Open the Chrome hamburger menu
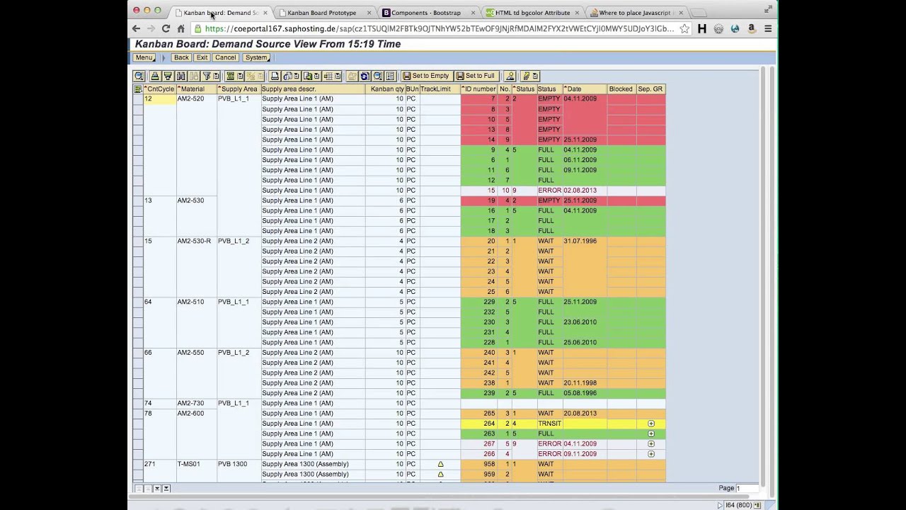 point(768,29)
